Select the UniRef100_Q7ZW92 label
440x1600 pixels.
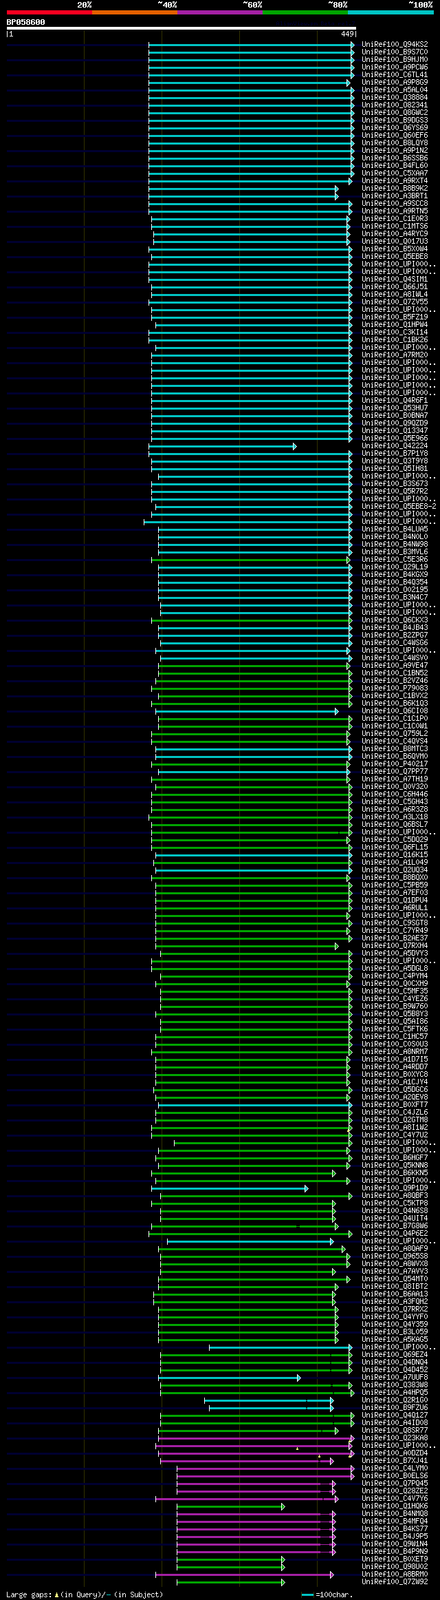pyautogui.click(x=395, y=1581)
